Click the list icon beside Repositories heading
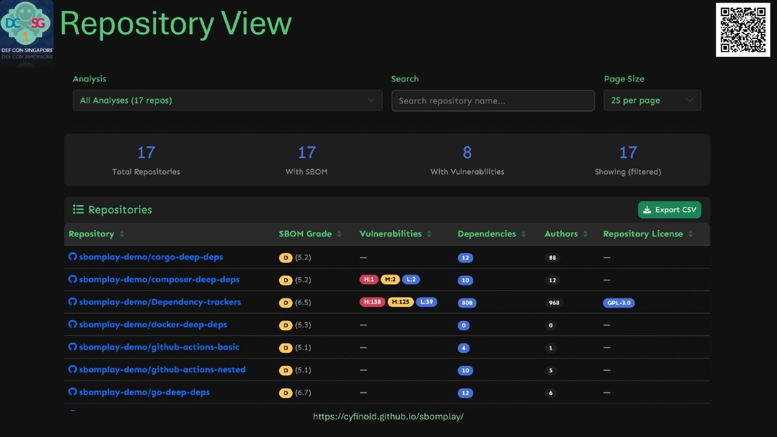 (78, 210)
